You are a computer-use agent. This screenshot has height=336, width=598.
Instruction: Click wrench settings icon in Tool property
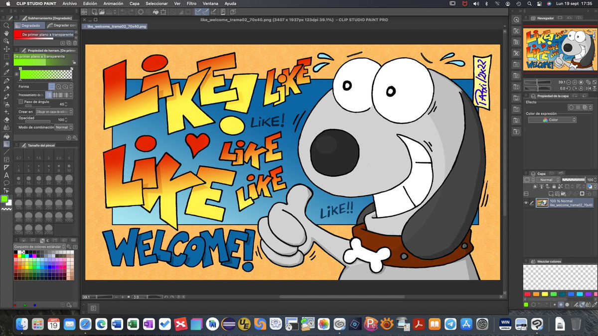[x=75, y=138]
